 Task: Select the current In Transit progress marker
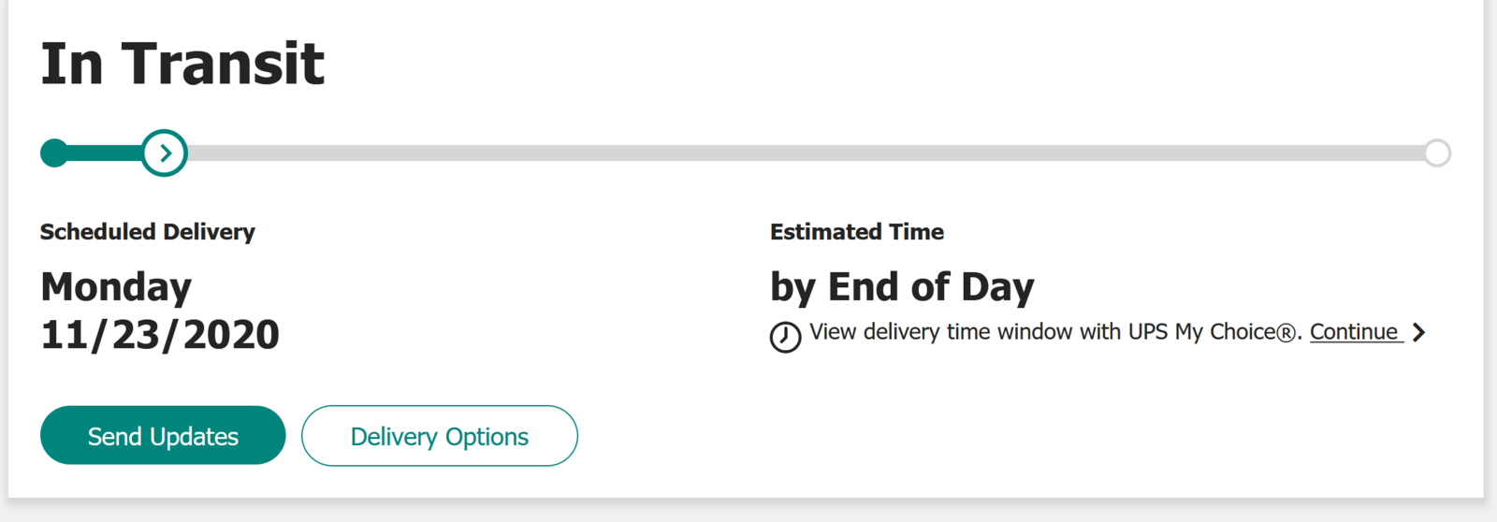[165, 152]
